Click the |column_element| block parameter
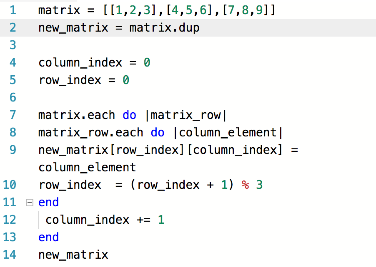Image resolution: width=376 pixels, height=267 pixels. (228, 133)
